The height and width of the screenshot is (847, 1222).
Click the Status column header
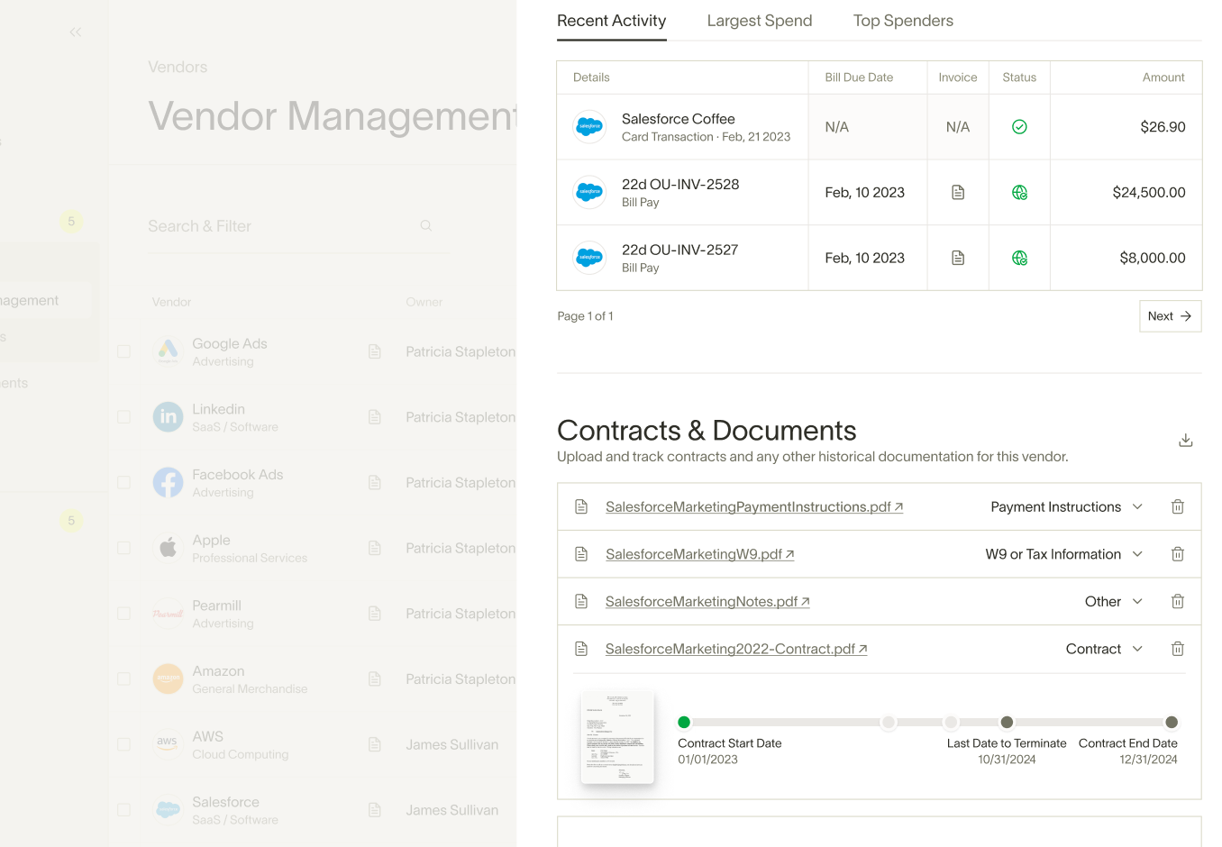click(x=1019, y=77)
